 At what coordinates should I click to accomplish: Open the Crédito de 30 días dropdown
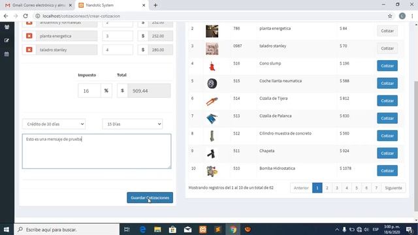click(54, 124)
